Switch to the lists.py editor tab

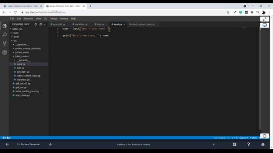tap(101, 25)
